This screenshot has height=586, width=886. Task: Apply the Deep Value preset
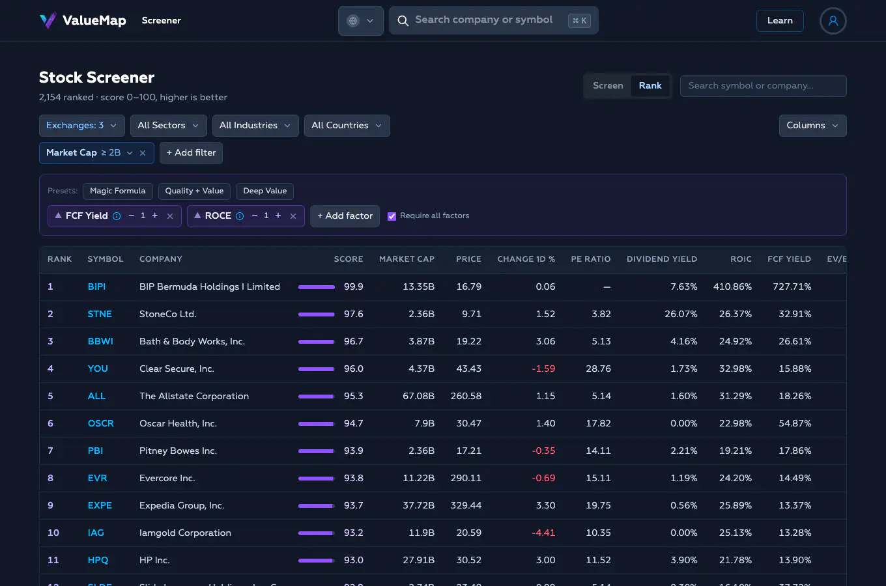coord(265,191)
